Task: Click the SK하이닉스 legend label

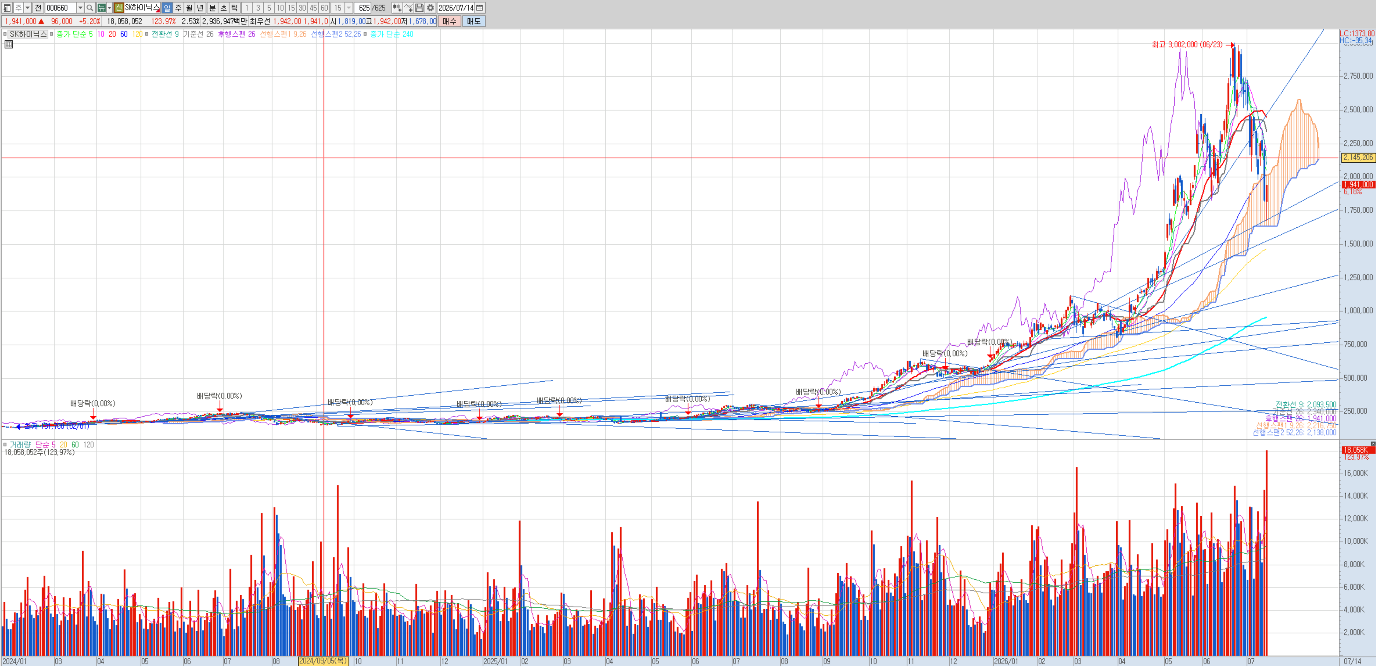Action: [x=28, y=34]
